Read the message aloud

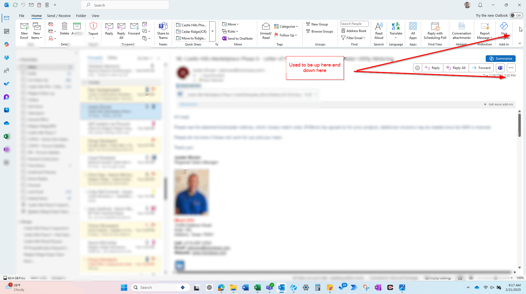pyautogui.click(x=379, y=31)
